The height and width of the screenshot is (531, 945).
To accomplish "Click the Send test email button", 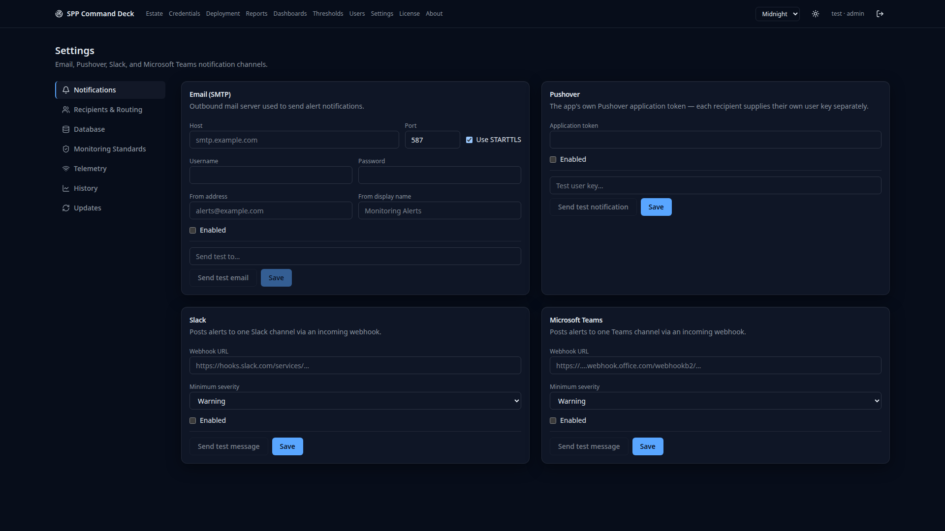I will (223, 278).
